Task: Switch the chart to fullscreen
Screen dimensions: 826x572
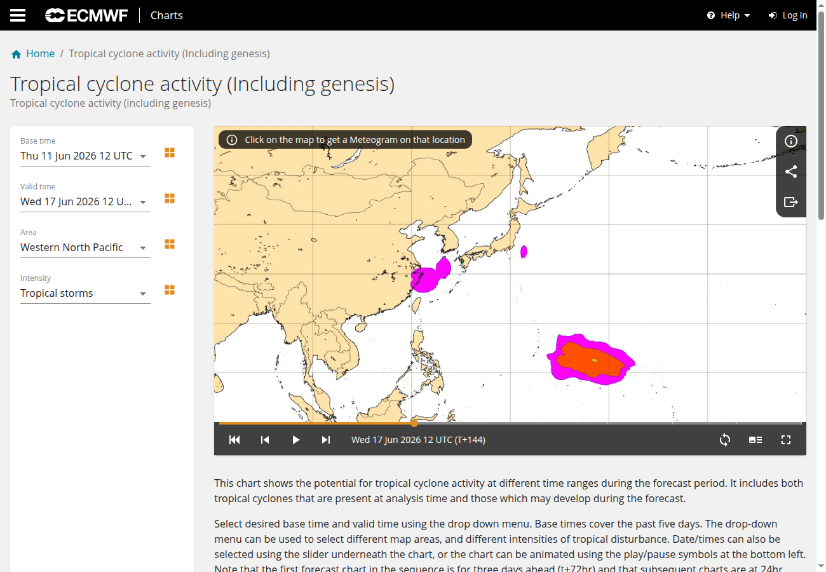Action: pos(786,440)
